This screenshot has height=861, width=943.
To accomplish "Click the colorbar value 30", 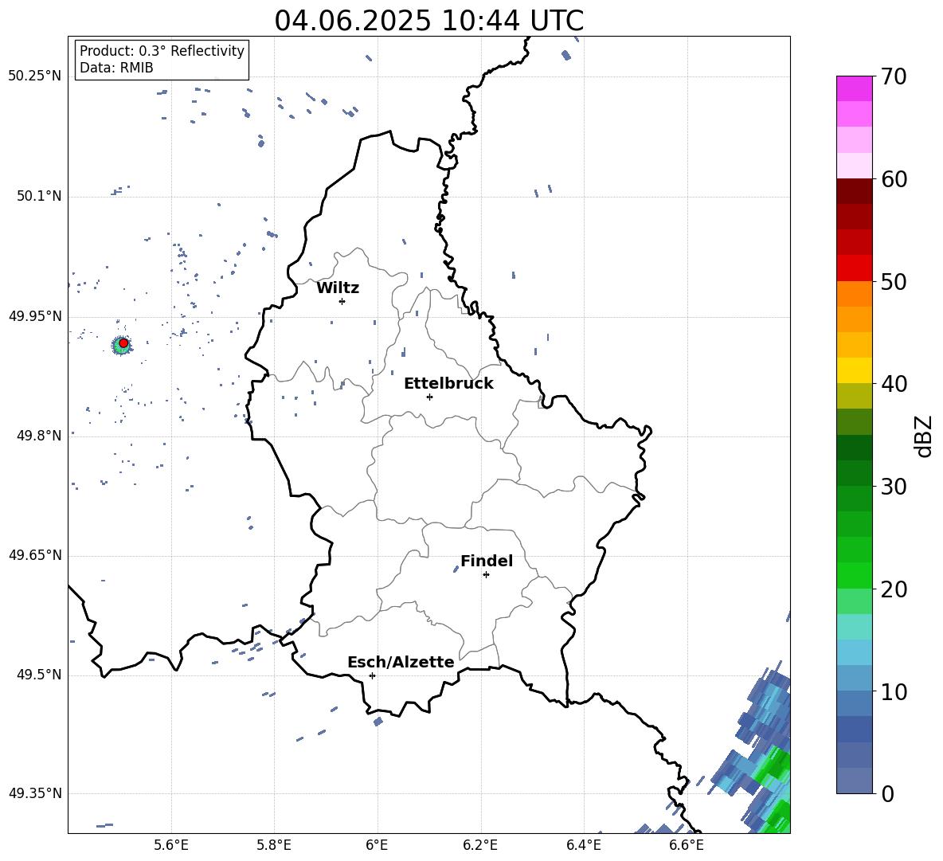I will (x=894, y=487).
